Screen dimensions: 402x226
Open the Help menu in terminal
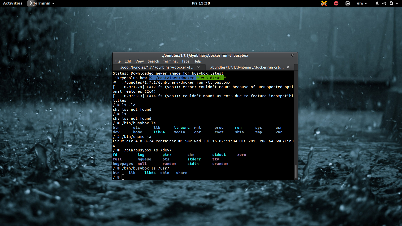[197, 61]
